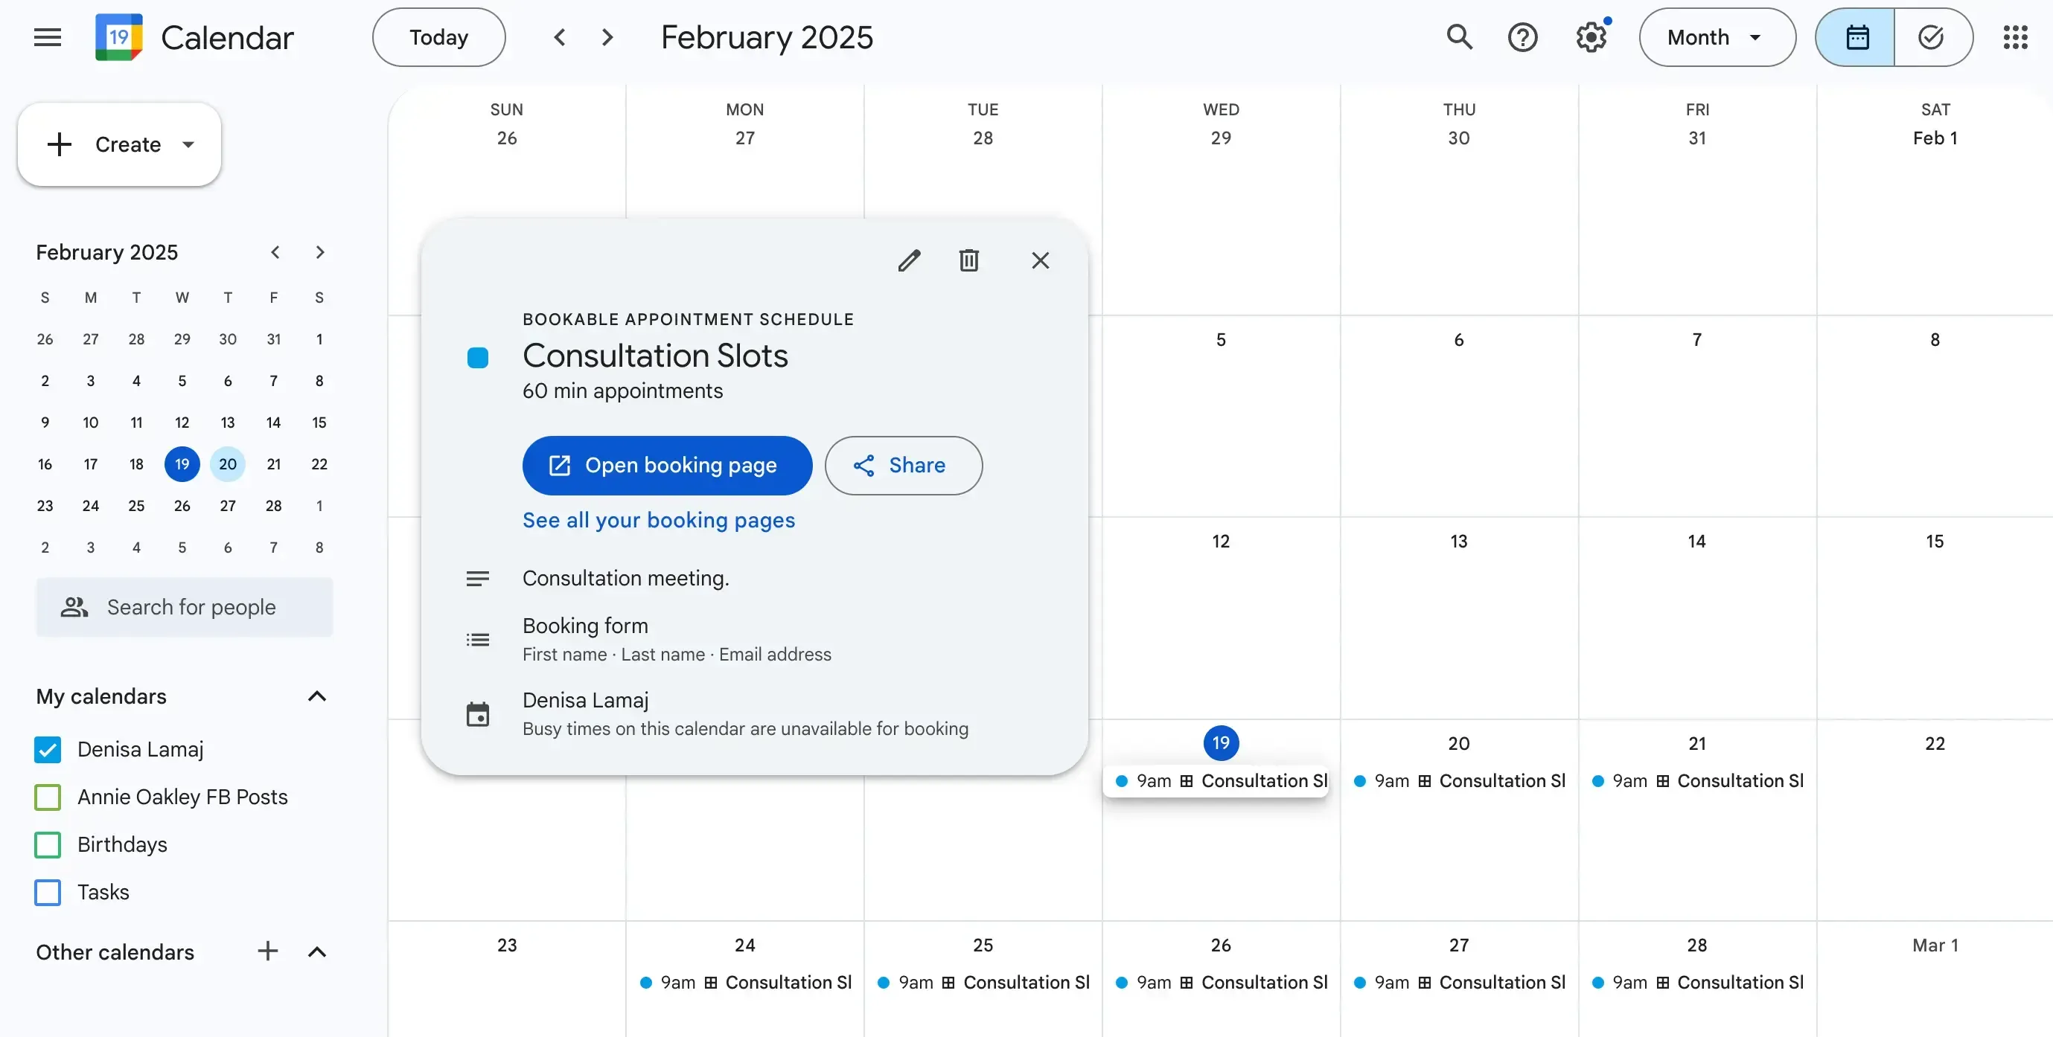Open Calendar settings gear
The image size is (2053, 1037).
1591,36
